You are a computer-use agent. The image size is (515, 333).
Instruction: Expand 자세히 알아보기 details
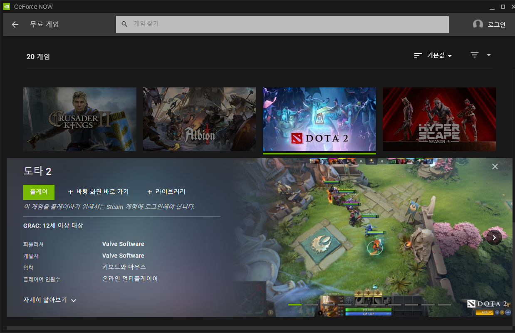pos(50,300)
